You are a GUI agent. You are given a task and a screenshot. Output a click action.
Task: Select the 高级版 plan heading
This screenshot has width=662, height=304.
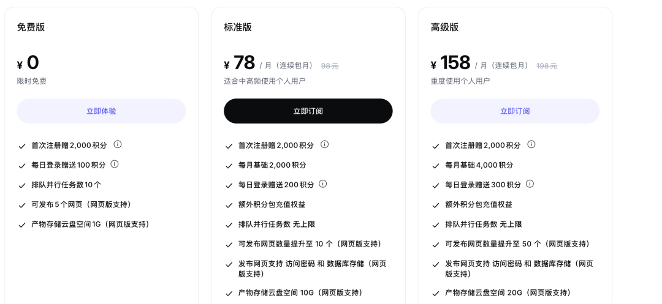(x=444, y=28)
